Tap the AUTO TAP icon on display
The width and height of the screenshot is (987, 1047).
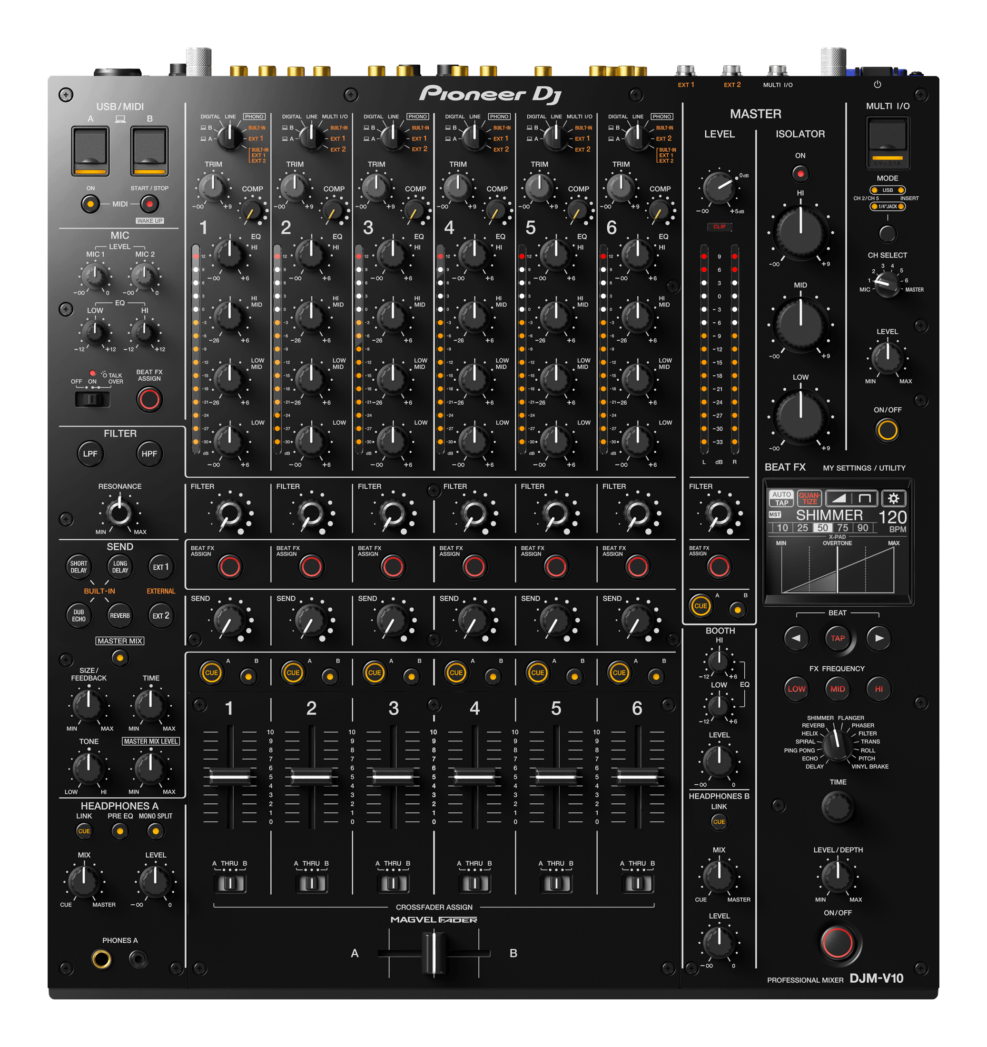(781, 498)
